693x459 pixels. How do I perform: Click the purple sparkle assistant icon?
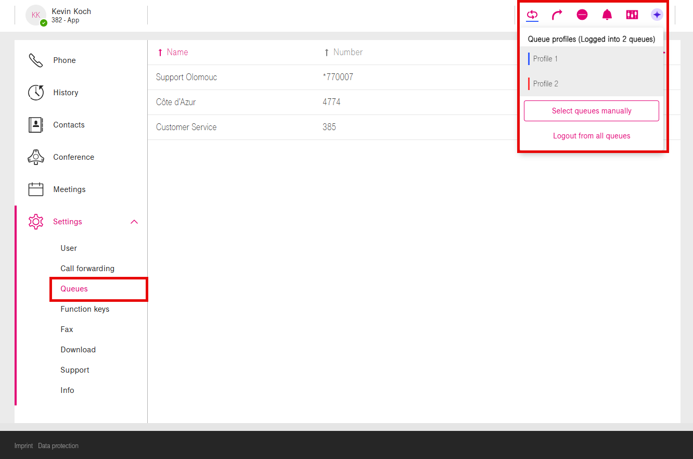pyautogui.click(x=657, y=15)
